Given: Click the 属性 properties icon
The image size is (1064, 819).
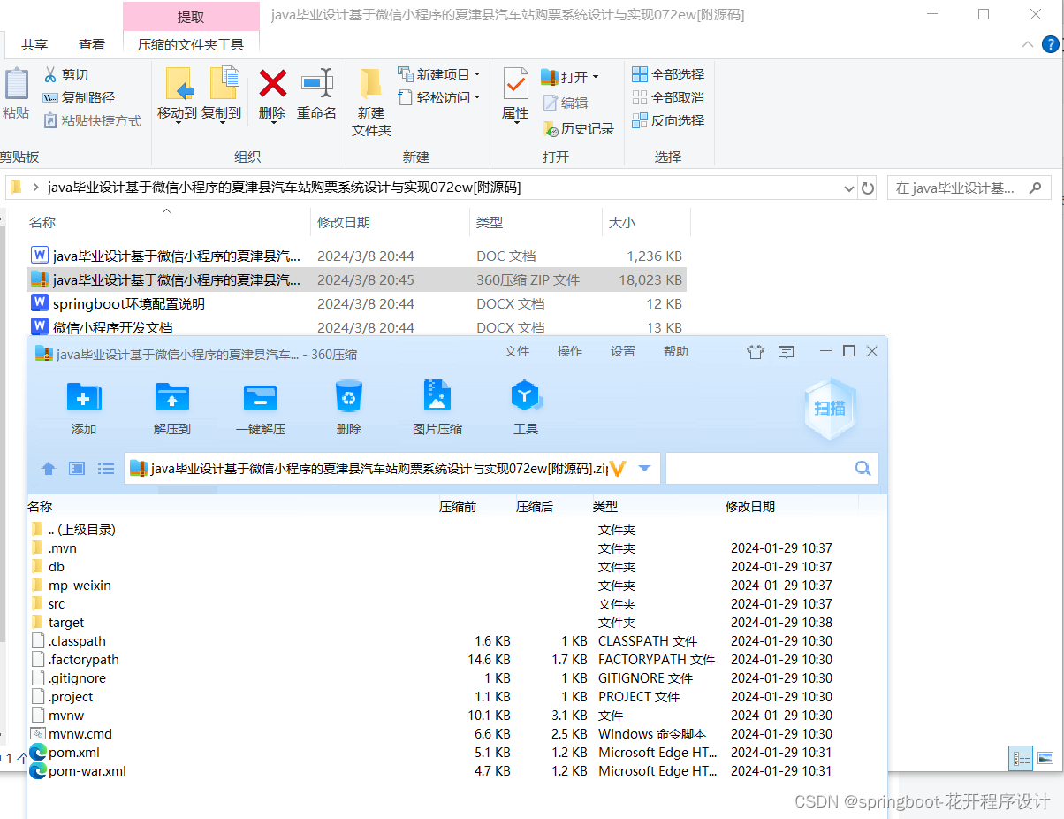Looking at the screenshot, I should click(516, 84).
